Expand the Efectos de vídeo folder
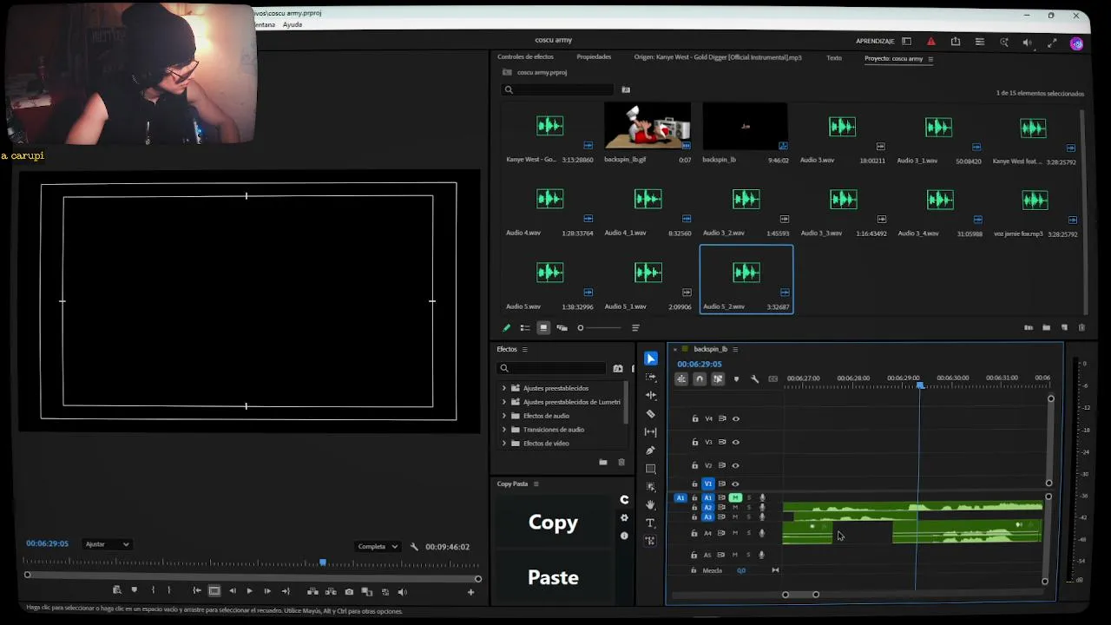This screenshot has height=625, width=1111. tap(504, 444)
